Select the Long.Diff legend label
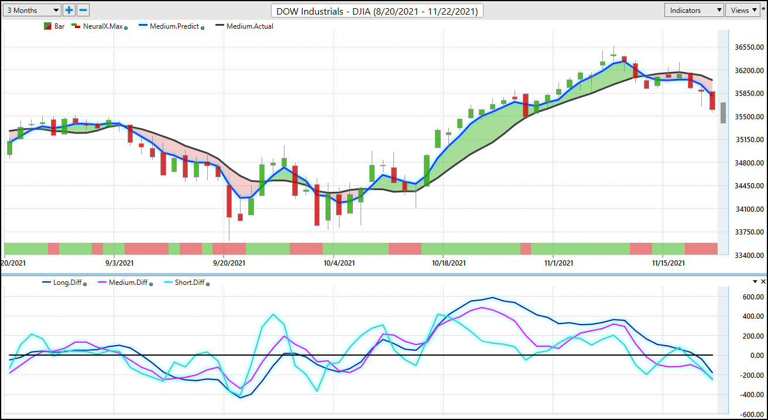 (67, 283)
